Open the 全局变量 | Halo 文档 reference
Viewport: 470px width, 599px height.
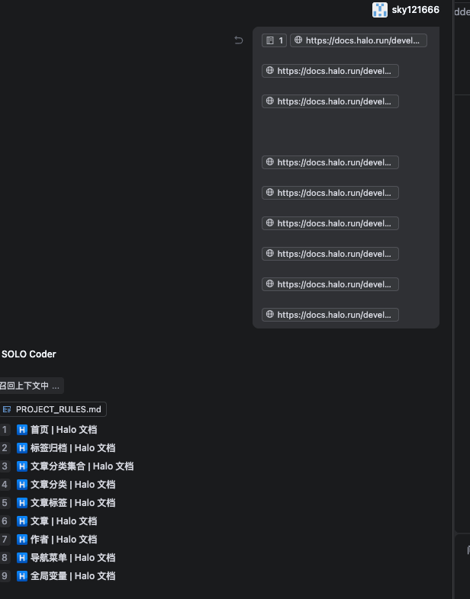coord(72,576)
